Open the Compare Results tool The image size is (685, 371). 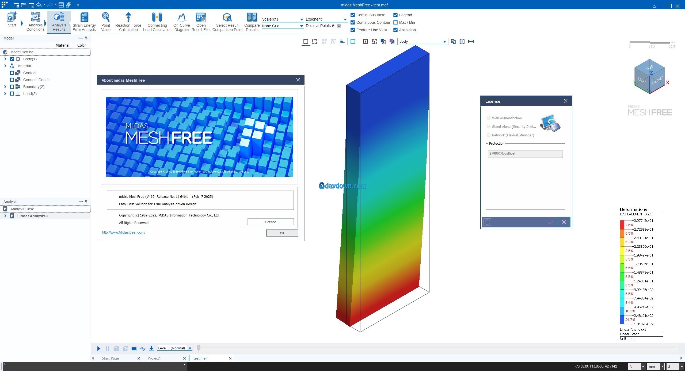[252, 22]
